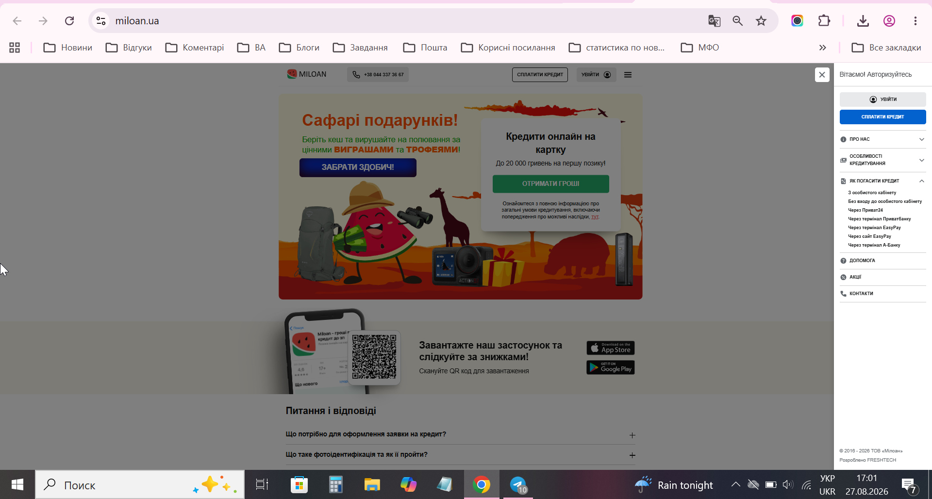Screen dimensions: 932x499
Task: Open Telegram from the taskbar
Action: (518, 484)
